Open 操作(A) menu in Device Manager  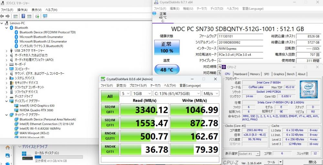(22, 10)
